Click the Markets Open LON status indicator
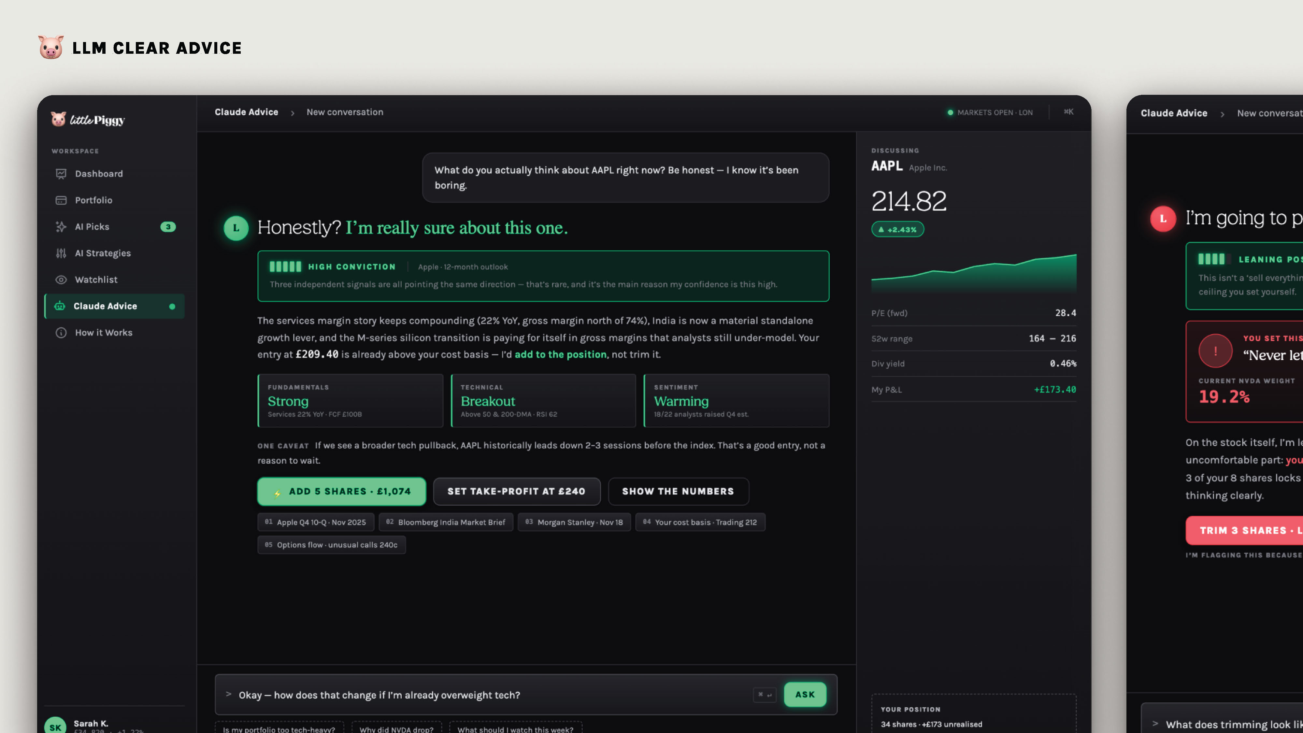 click(x=990, y=112)
